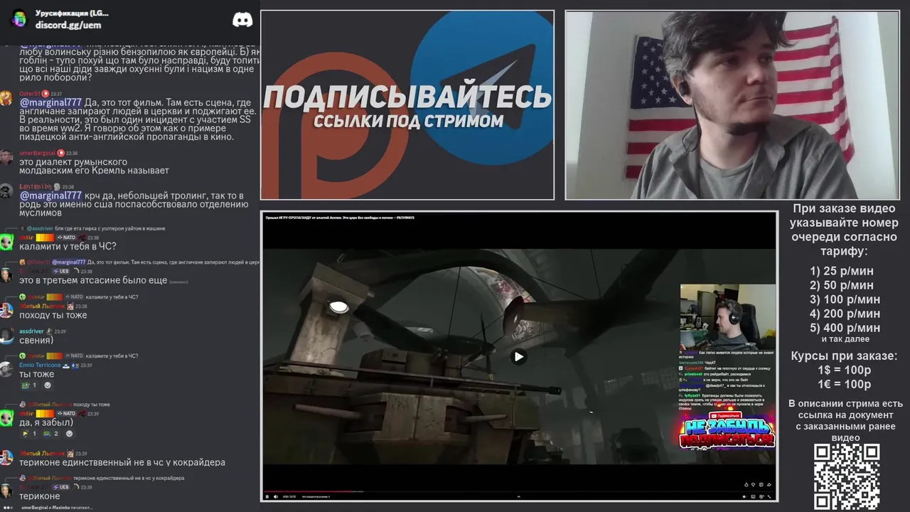Open the discord.gg/uem invite link
The width and height of the screenshot is (910, 512).
pyautogui.click(x=68, y=25)
